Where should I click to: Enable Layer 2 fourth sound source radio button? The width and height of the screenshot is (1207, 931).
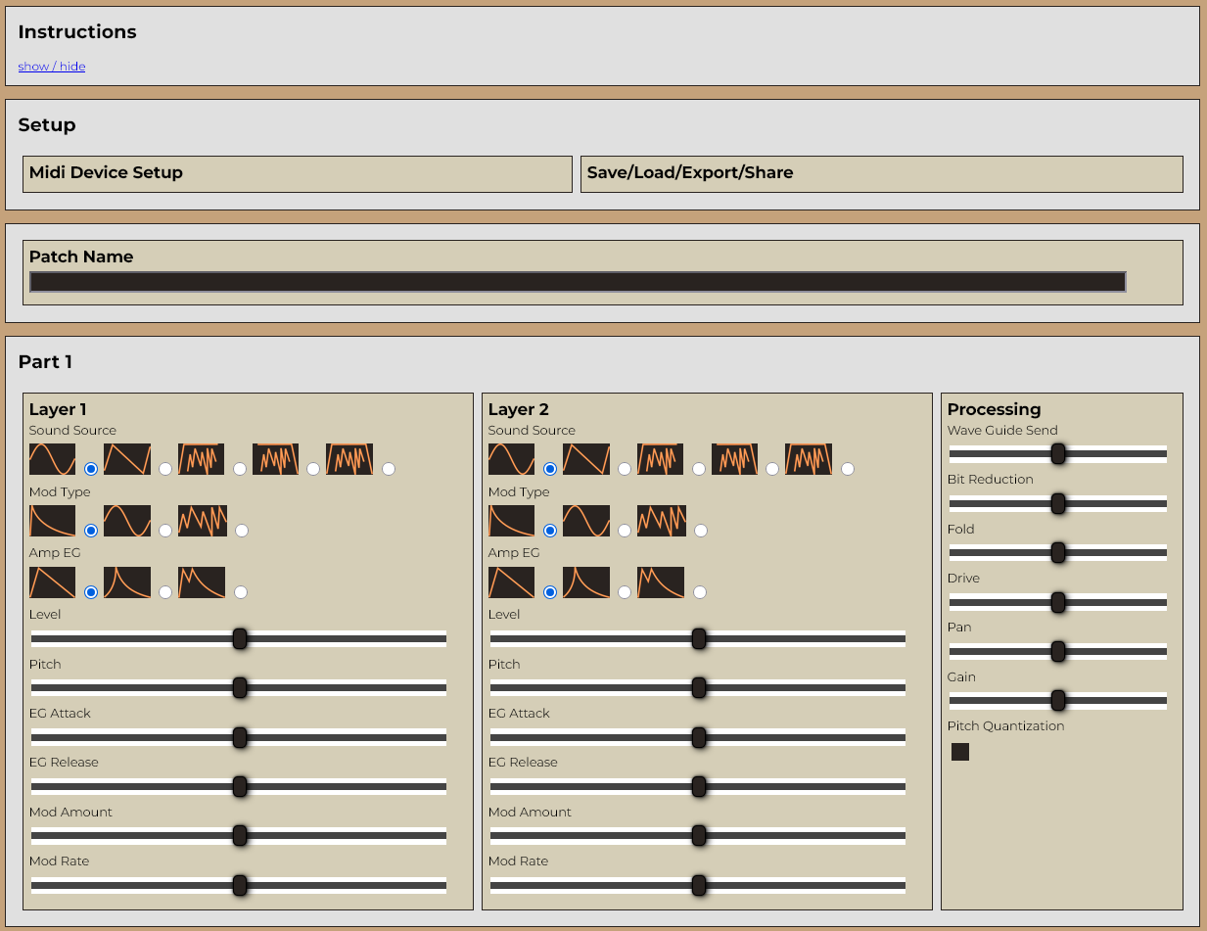coord(772,469)
